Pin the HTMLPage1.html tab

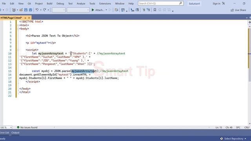click(25, 18)
